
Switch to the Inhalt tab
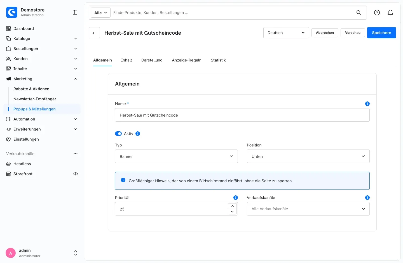(126, 60)
